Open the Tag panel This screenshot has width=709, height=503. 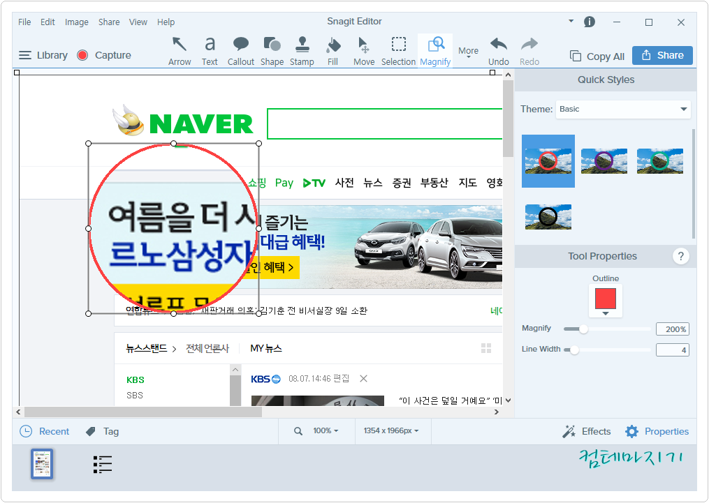pos(102,431)
